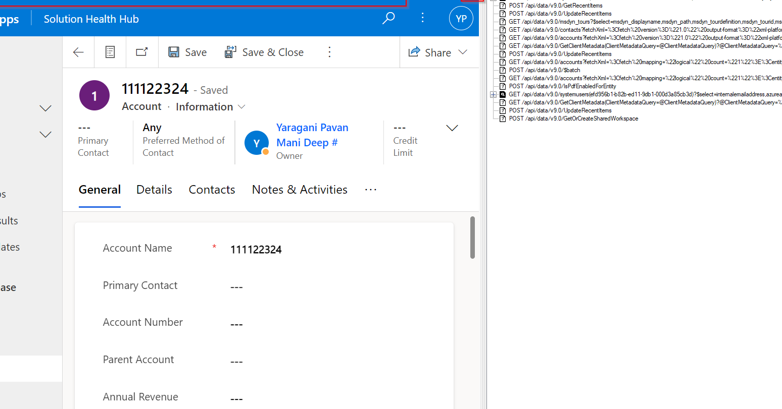Show more tabs via ellipsis

pos(370,190)
